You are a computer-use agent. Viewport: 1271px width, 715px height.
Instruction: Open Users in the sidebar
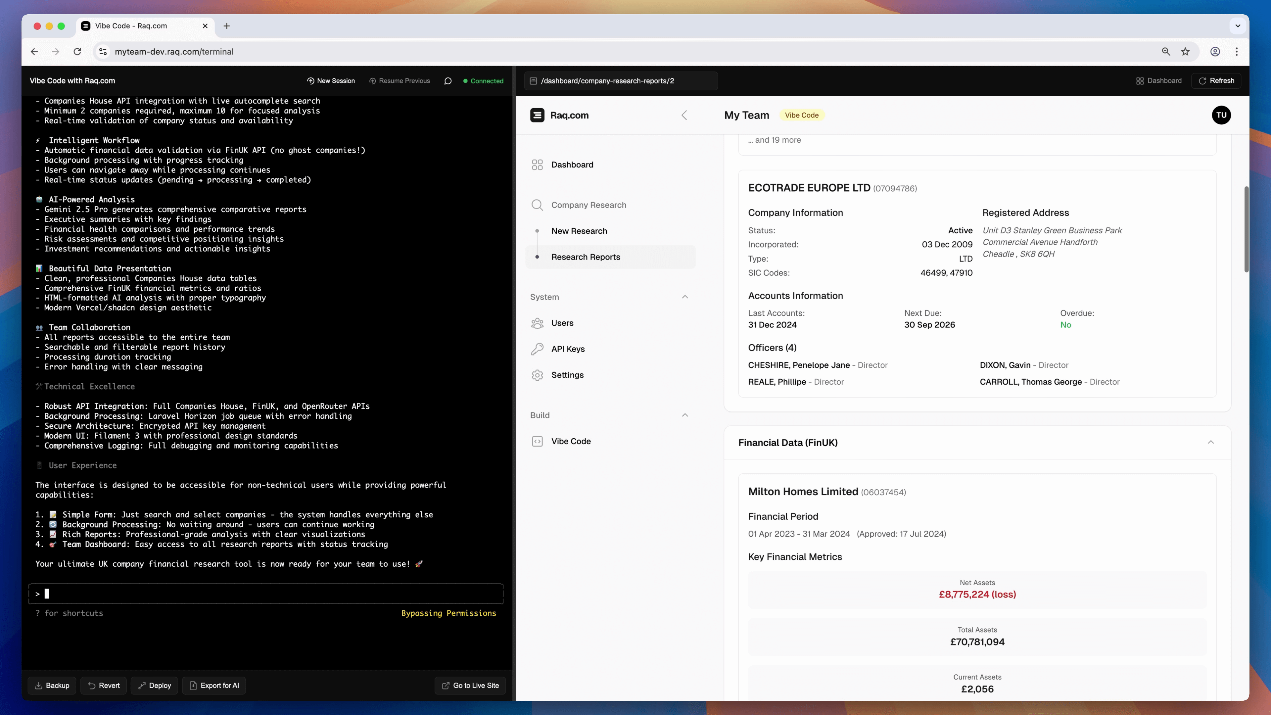click(x=610, y=323)
